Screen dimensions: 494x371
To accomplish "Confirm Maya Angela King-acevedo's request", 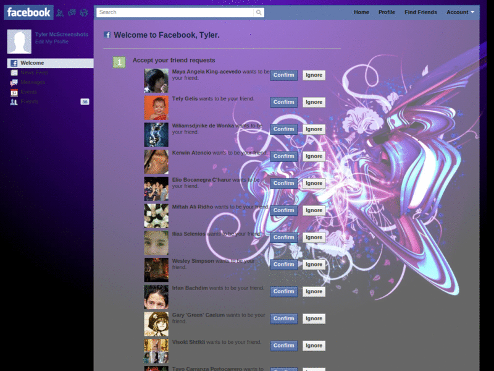I will tap(283, 75).
